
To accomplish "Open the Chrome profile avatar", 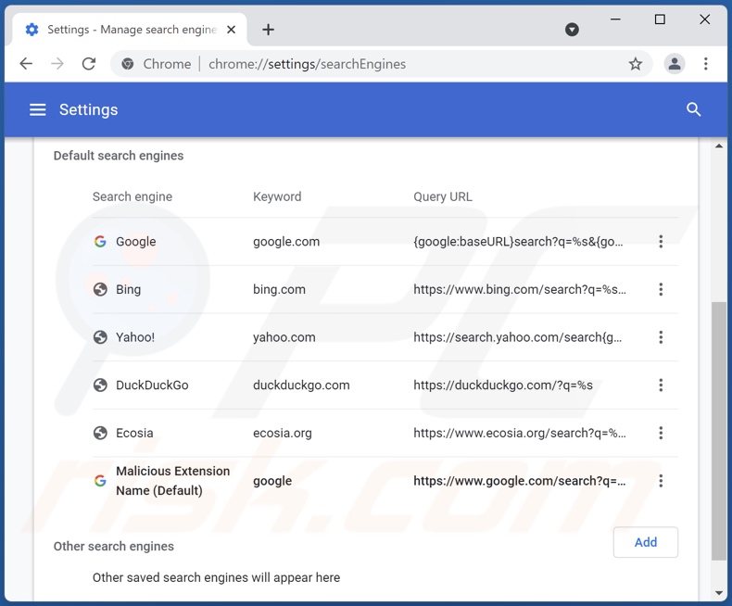I will [x=675, y=64].
